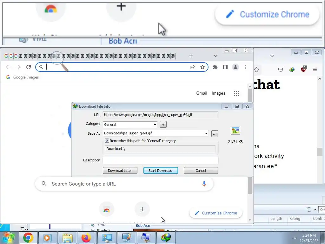
Task: Sort by Length column in background window
Action: (276, 219)
